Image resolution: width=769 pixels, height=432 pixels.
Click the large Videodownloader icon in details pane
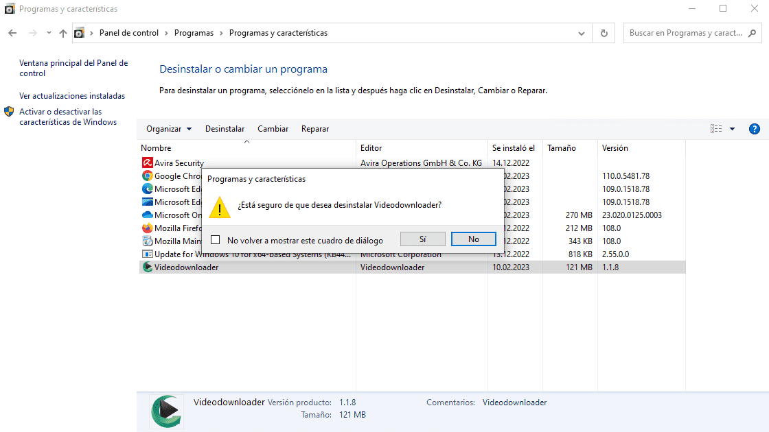(165, 411)
